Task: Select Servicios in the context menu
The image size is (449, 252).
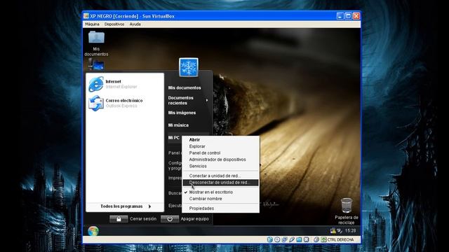Action: coord(220,166)
